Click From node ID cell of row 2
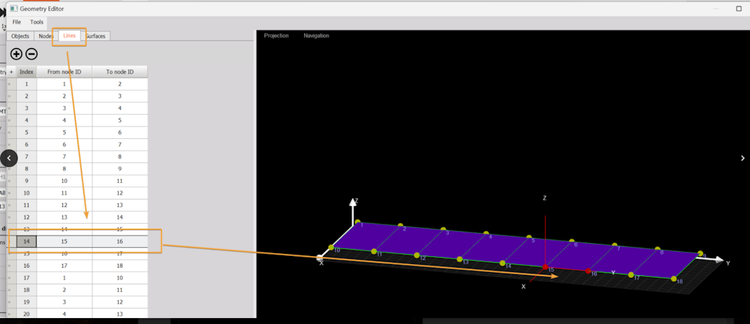The width and height of the screenshot is (750, 324). click(64, 96)
